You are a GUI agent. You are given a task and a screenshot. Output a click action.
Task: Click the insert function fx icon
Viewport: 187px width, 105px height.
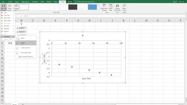(25, 16)
